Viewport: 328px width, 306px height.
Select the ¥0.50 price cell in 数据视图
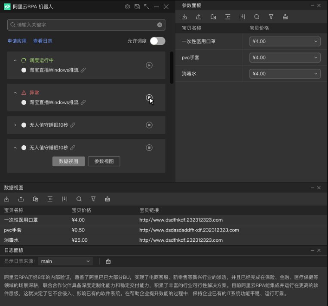[x=78, y=230]
